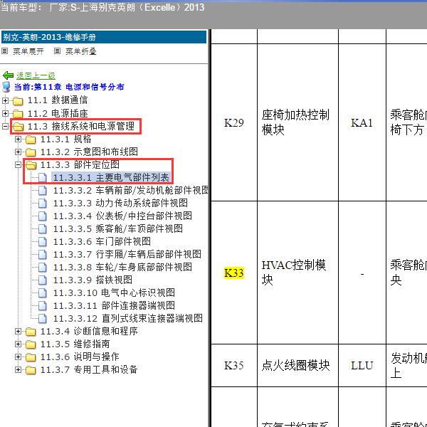Click folder icon of 11.2 电源插座

tap(18, 114)
